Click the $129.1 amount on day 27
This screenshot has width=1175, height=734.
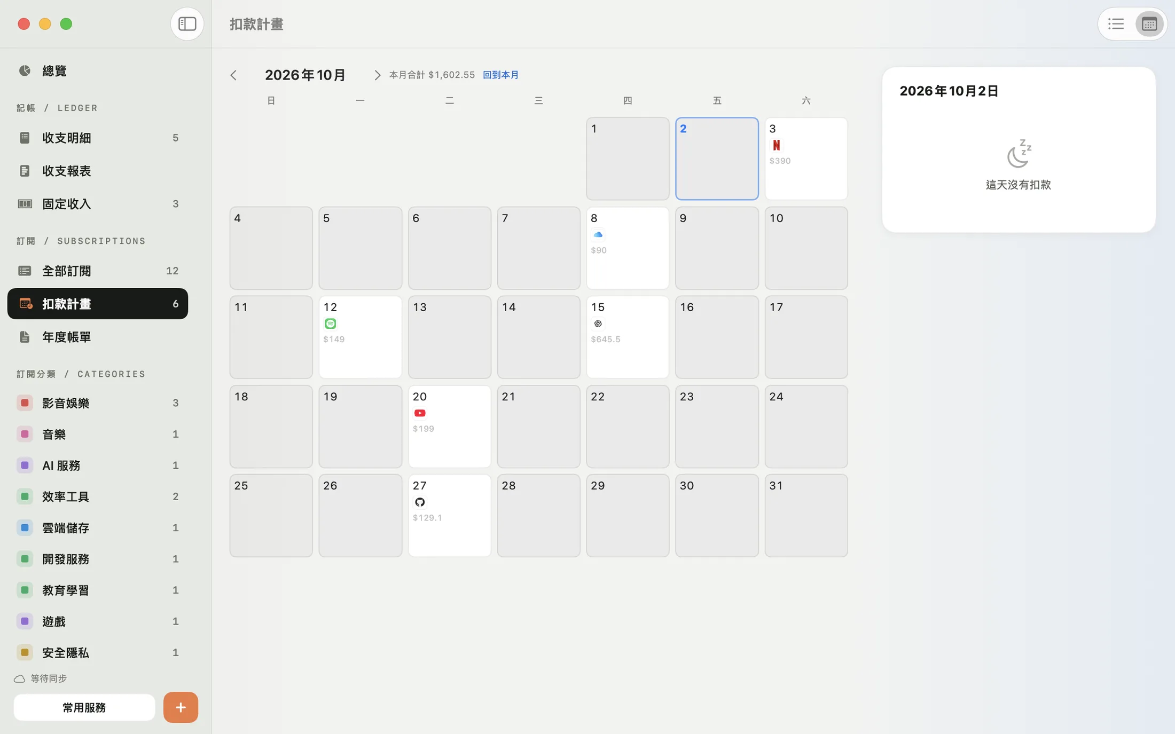click(x=427, y=518)
